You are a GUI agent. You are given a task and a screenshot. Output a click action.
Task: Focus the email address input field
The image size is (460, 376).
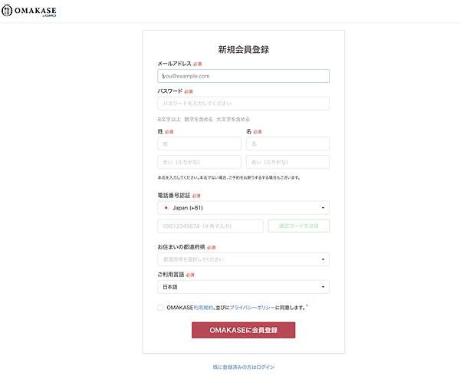click(x=243, y=76)
